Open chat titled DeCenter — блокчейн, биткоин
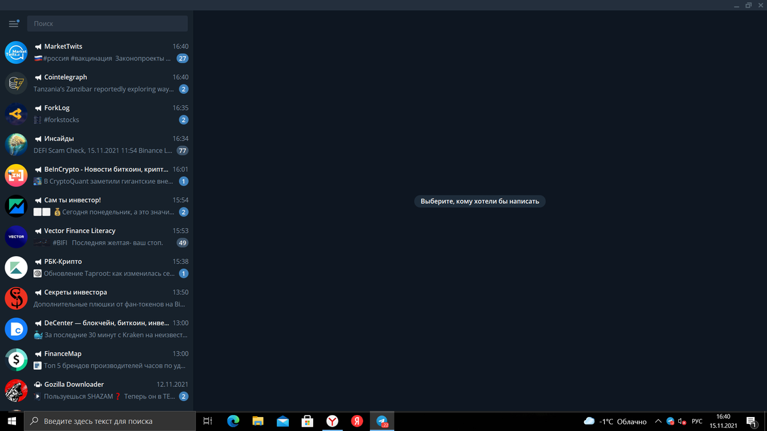 pos(106,322)
